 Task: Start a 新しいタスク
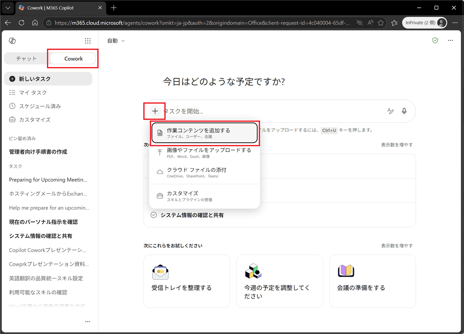point(48,79)
